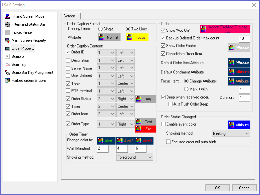Enable the POS terminal checkbox

(x=68, y=91)
